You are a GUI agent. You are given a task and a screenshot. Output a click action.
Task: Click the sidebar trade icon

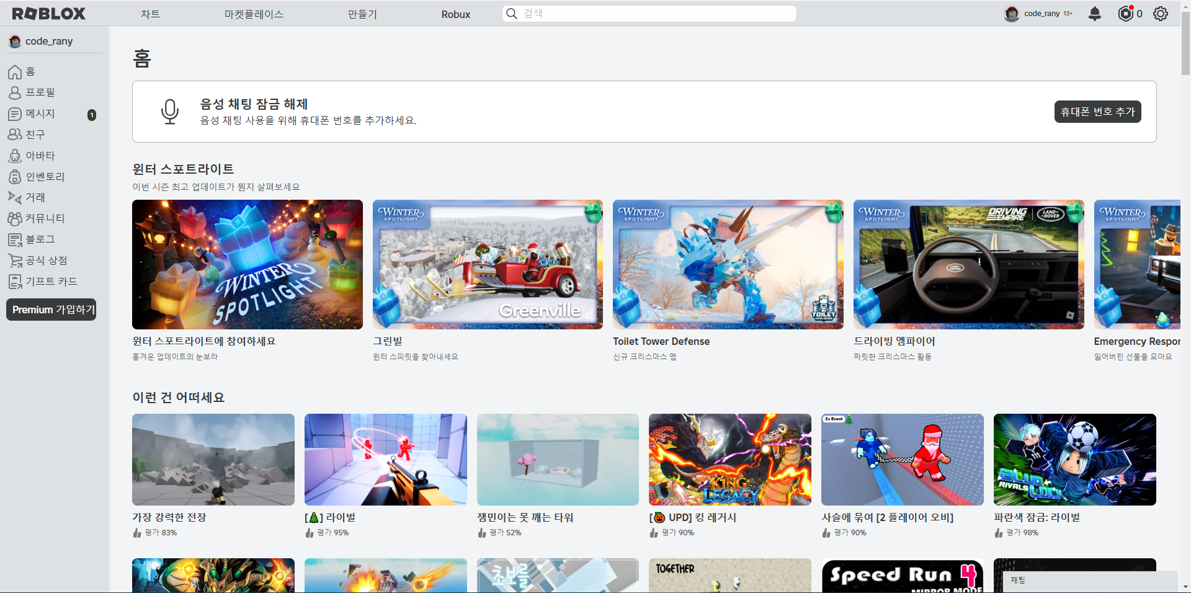[15, 197]
